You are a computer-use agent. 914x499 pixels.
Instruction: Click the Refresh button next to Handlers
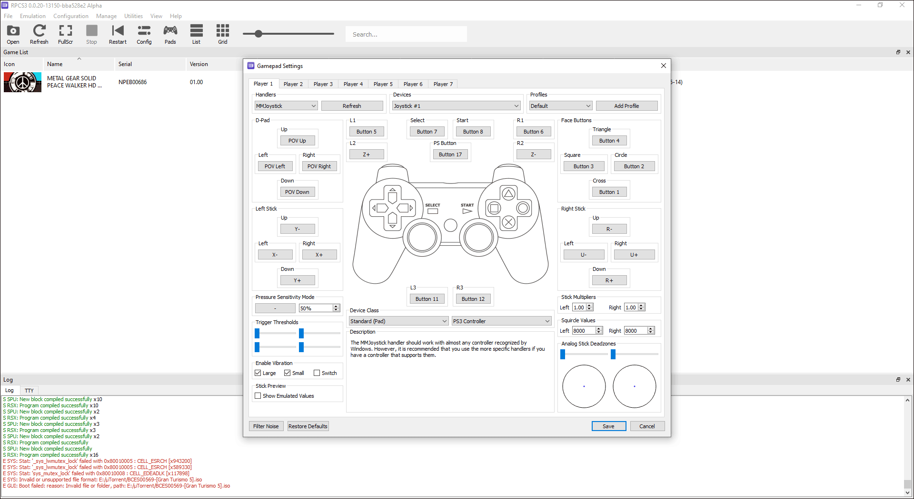[x=352, y=106]
